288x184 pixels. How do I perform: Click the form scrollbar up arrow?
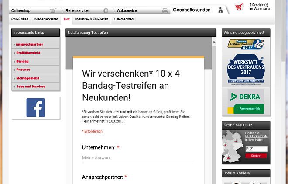(214, 43)
